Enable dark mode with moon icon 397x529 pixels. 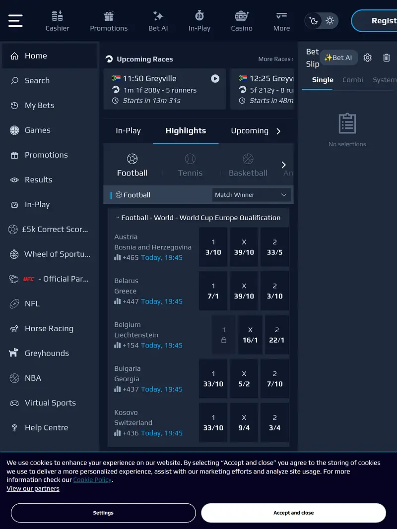point(313,21)
